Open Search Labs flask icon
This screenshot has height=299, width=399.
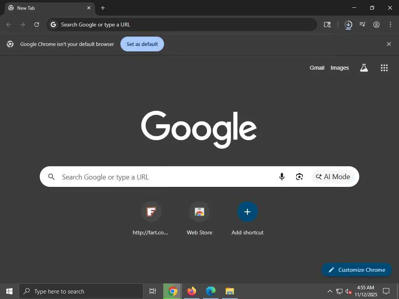[364, 68]
